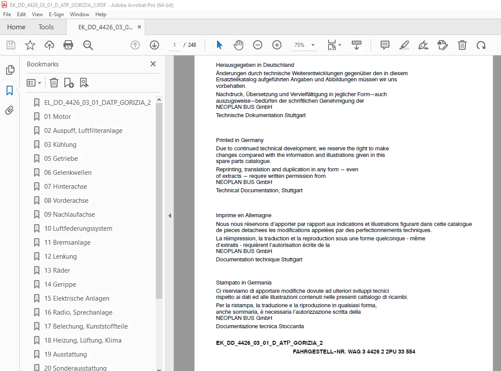Select the 12 Lenkung bookmark
501x371 pixels.
pos(60,257)
